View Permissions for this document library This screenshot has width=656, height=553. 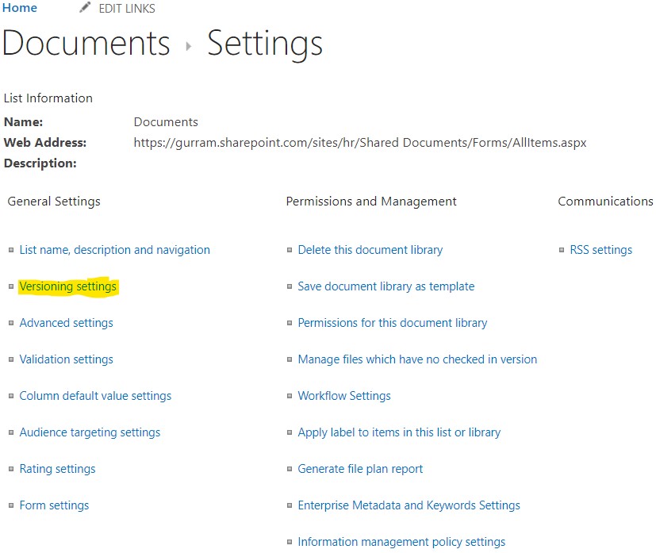click(x=392, y=323)
